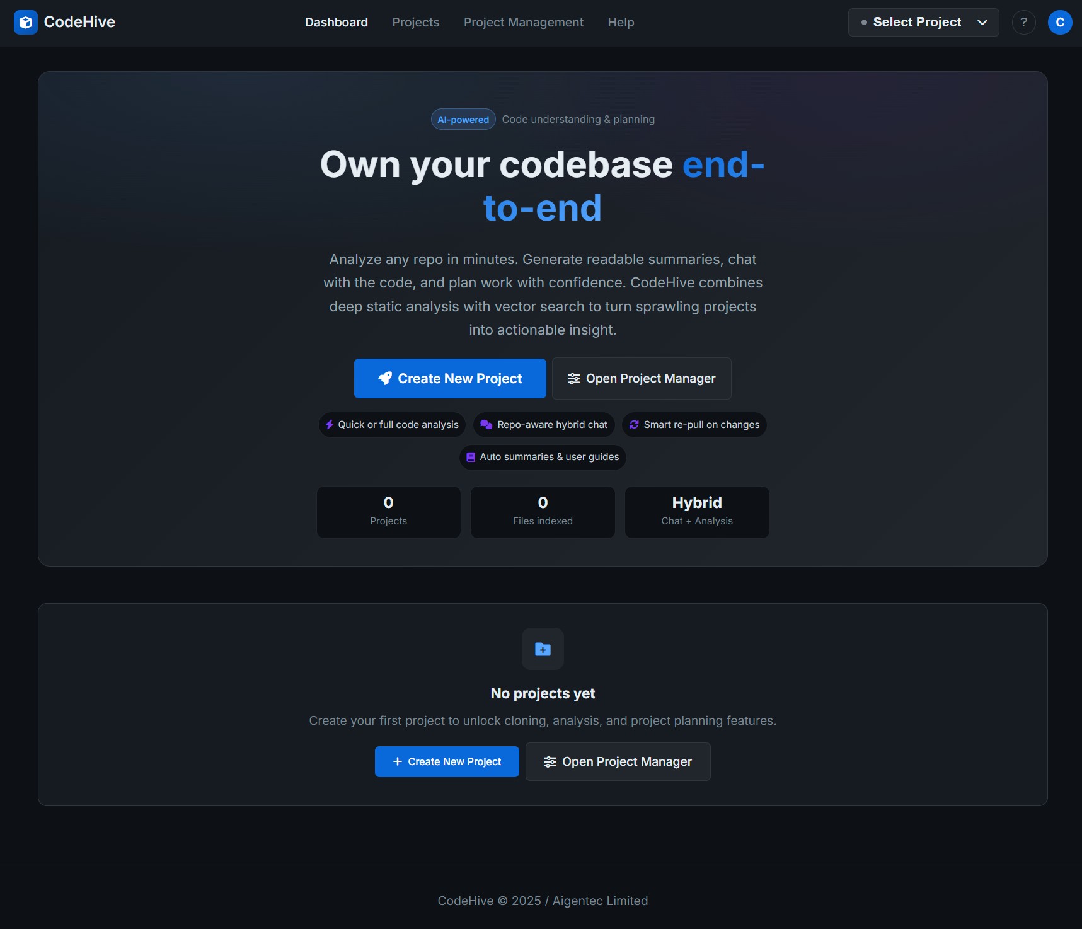
Task: Click the AI-powered badge
Action: coord(463,119)
